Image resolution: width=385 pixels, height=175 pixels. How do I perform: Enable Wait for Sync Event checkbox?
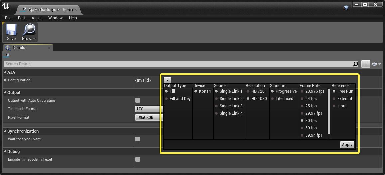pos(138,139)
